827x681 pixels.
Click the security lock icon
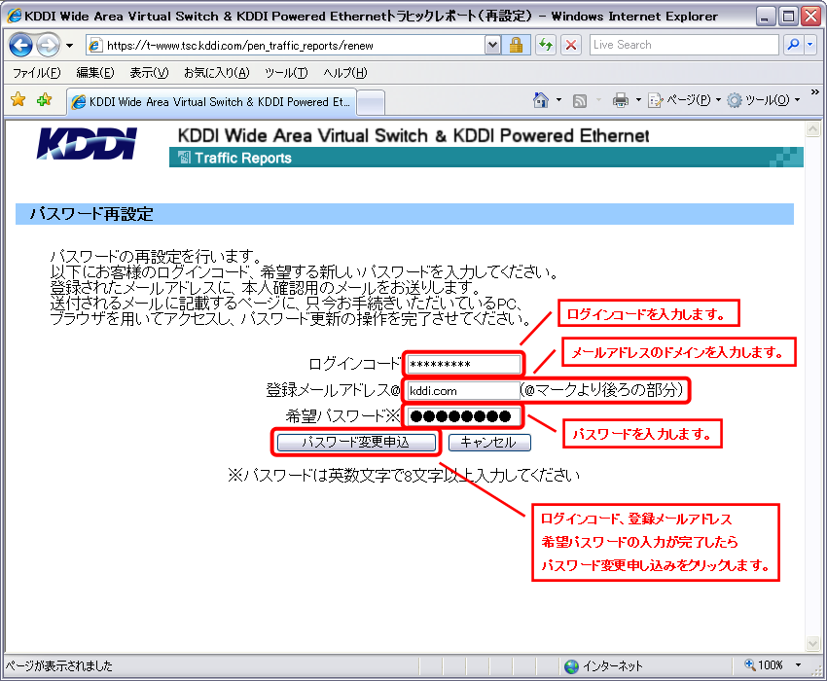(516, 46)
